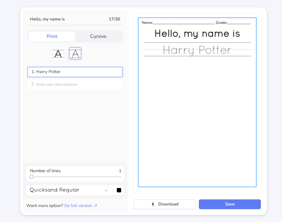Select the dotted tracing letter style icon
The width and height of the screenshot is (282, 222).
75,54
